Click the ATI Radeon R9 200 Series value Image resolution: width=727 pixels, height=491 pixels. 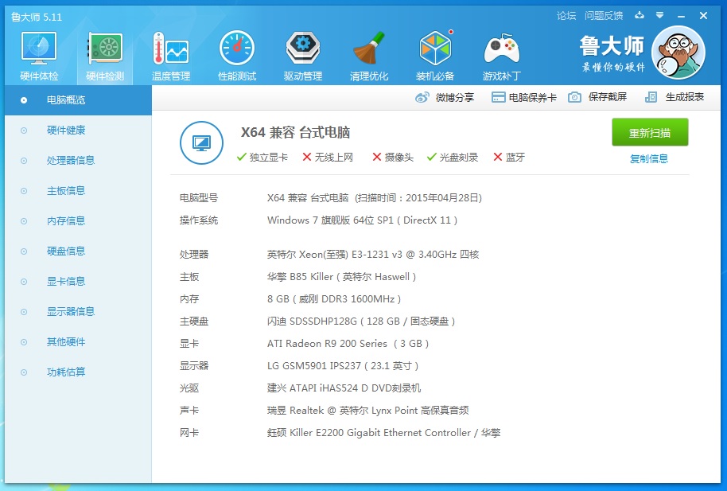click(348, 344)
